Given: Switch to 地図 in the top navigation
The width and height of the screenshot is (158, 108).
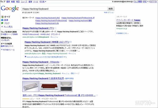Looking at the screenshot, I should (x=18, y=2).
